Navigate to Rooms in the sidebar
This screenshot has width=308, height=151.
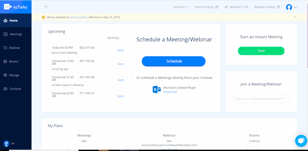(16, 61)
